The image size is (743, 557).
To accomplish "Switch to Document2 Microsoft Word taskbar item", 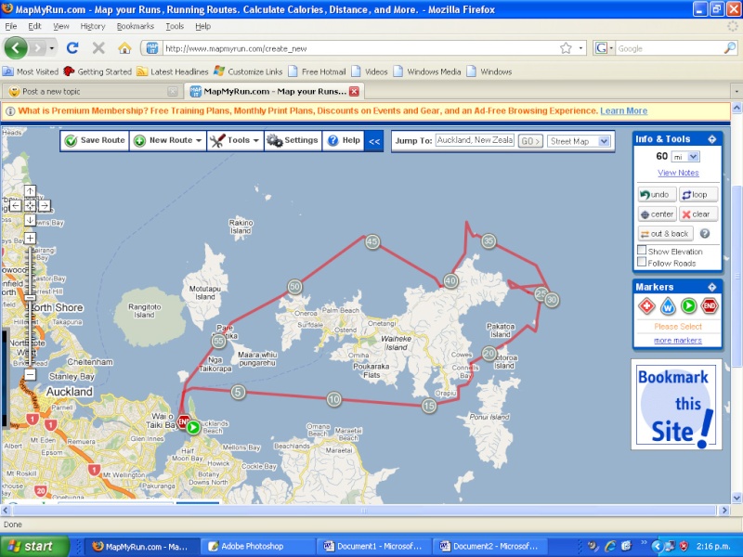I will (x=489, y=547).
